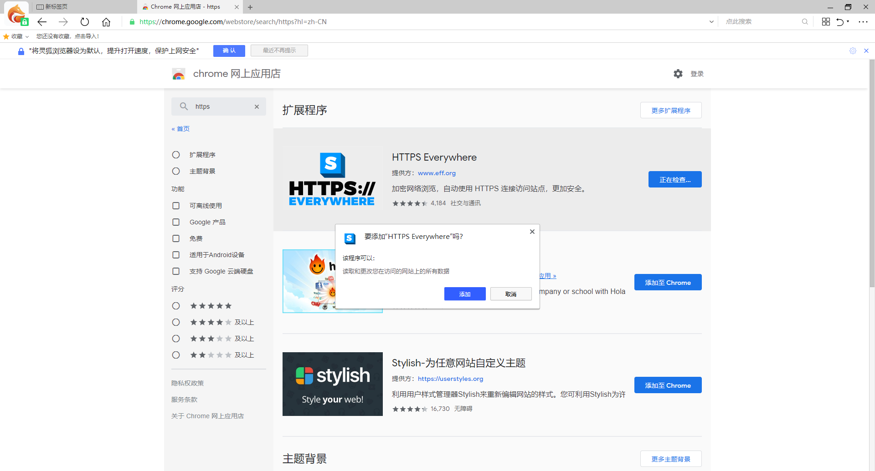Select four stars and above rating
Viewport: 875px width, 471px height.
click(x=176, y=322)
